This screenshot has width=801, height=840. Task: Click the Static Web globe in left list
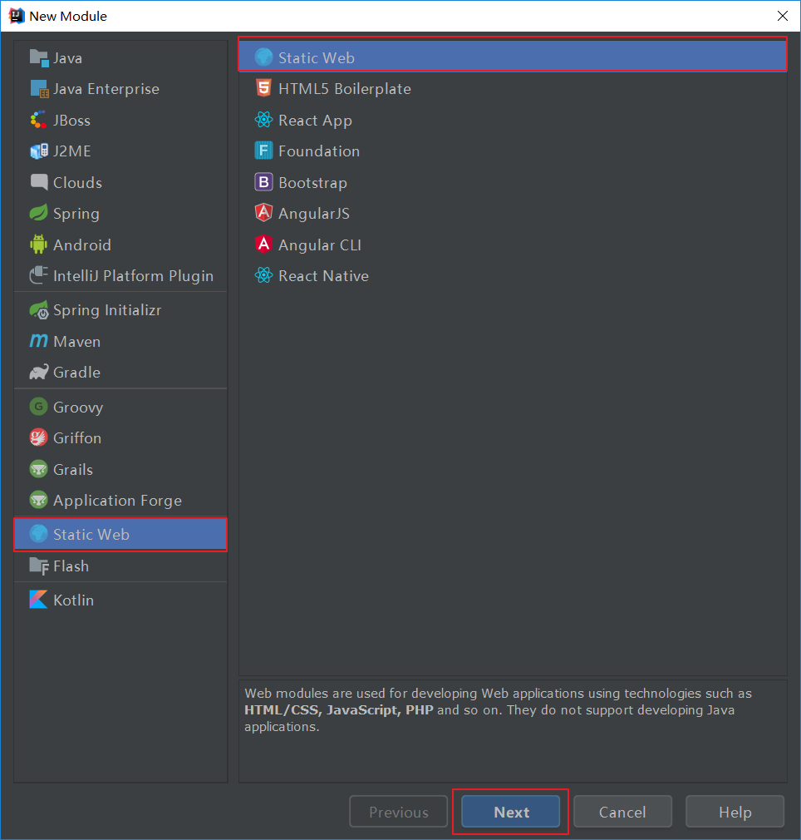coord(38,534)
